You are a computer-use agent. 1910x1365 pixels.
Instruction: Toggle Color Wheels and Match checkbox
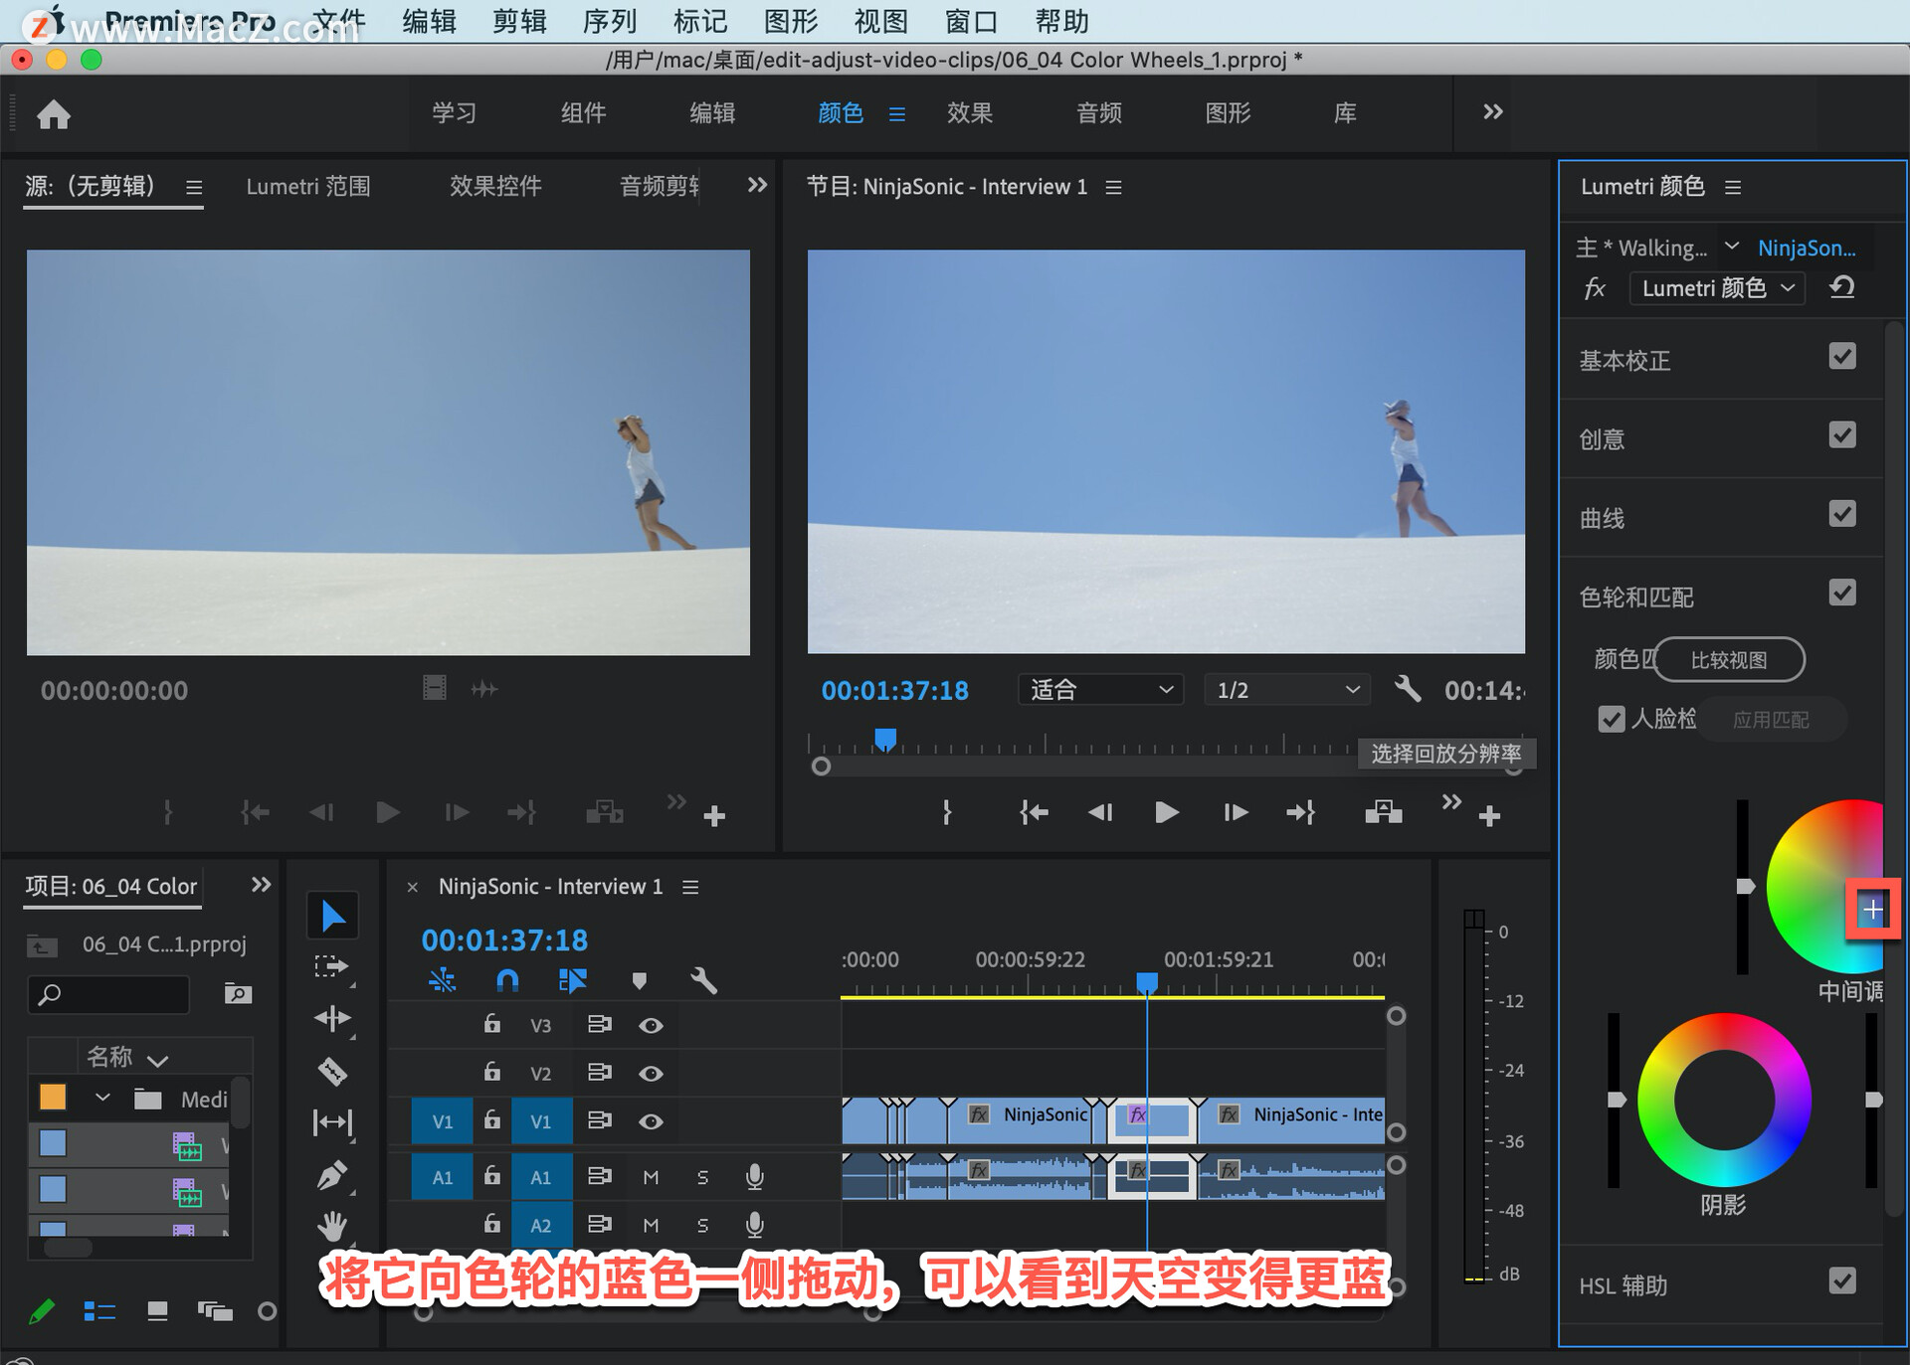(x=1842, y=593)
